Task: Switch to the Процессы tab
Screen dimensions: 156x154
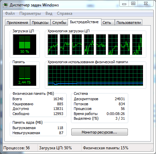Action: coord(40,23)
